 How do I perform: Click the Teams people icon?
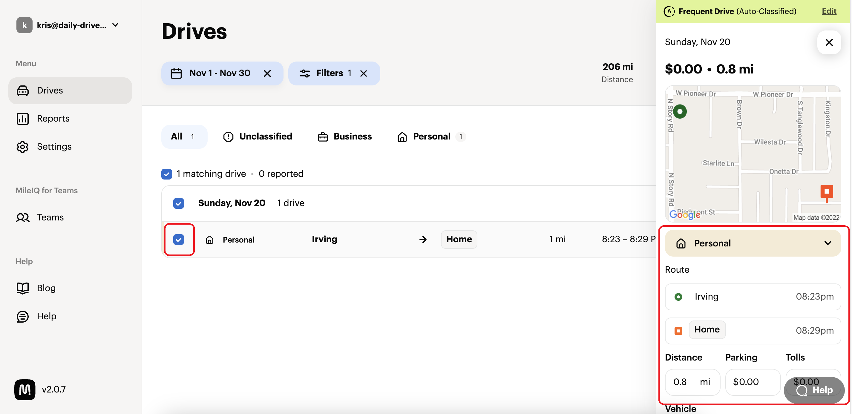(x=22, y=217)
